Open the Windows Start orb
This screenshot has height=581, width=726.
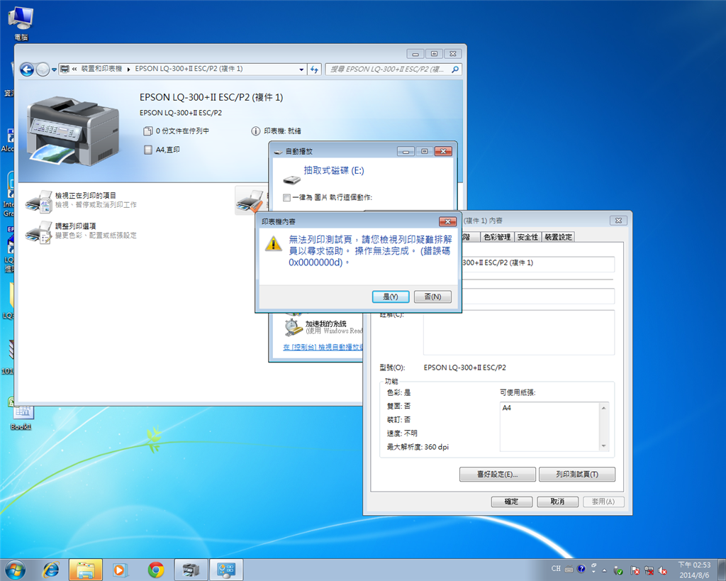[x=15, y=570]
